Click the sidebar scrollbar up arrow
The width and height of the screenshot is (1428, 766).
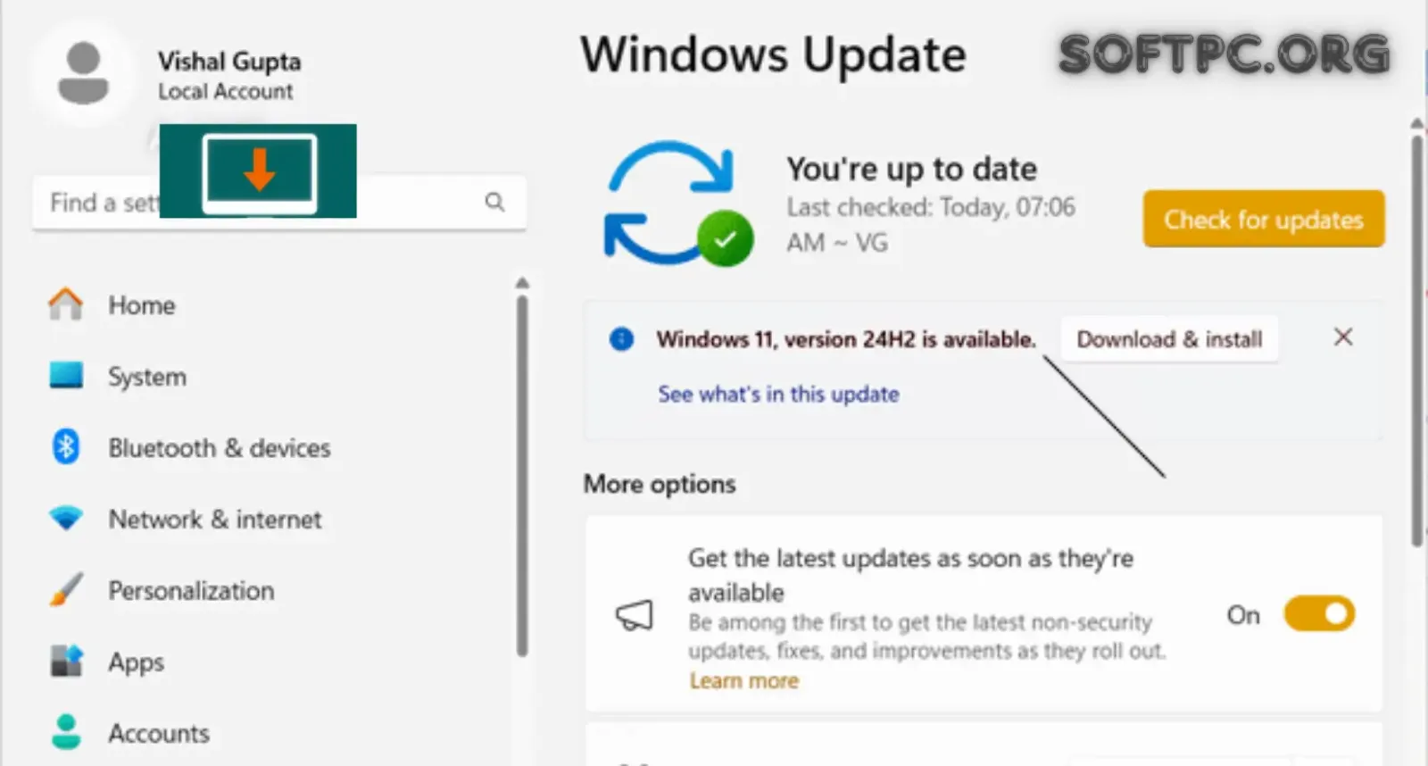(522, 283)
